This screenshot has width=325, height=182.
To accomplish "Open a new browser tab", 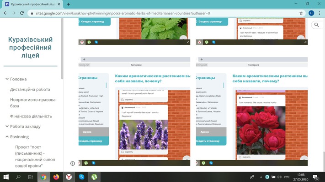I will 69,4.
